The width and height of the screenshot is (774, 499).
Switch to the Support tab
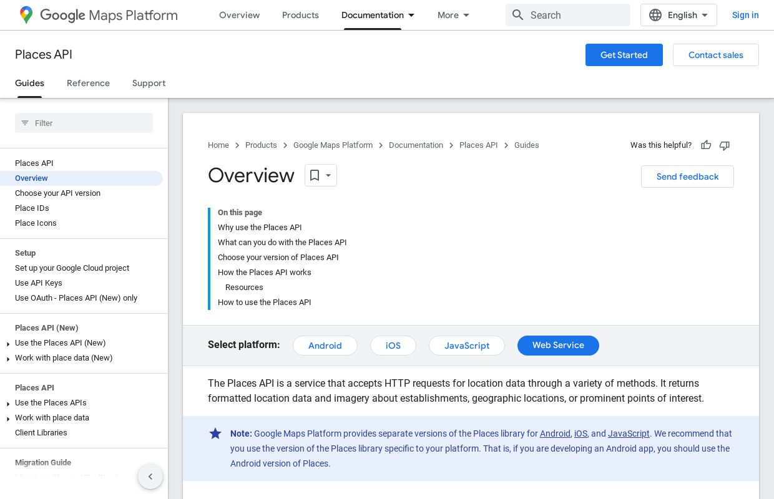149,83
